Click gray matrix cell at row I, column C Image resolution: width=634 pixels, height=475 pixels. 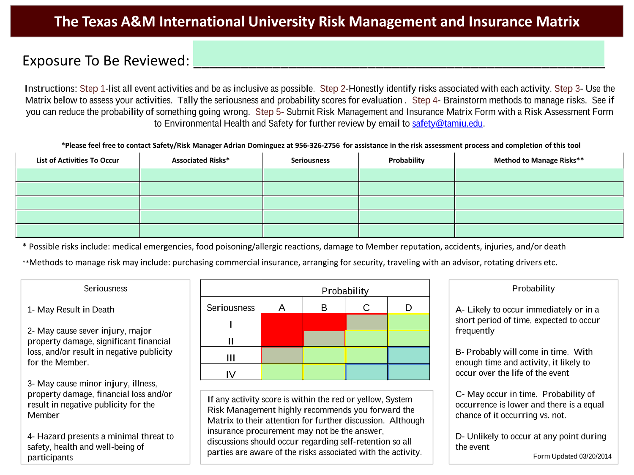click(x=366, y=322)
